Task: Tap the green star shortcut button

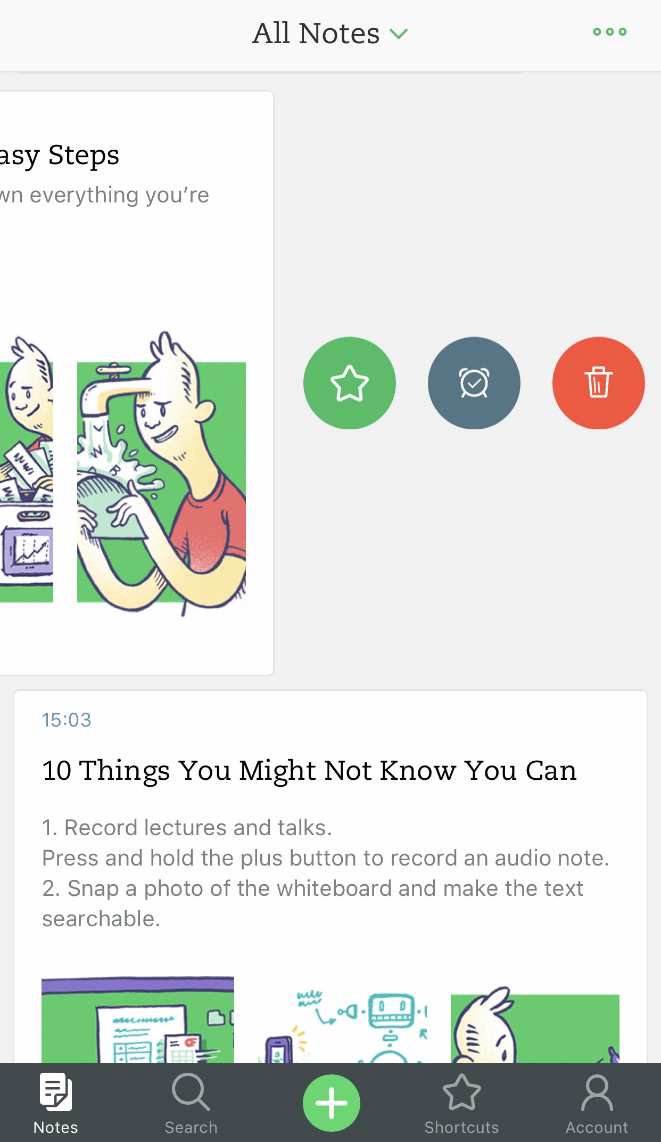Action: point(350,383)
